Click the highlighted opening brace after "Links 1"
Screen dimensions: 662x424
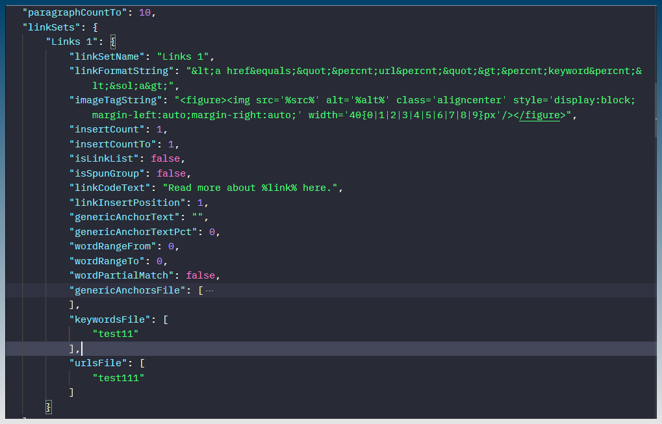(112, 41)
